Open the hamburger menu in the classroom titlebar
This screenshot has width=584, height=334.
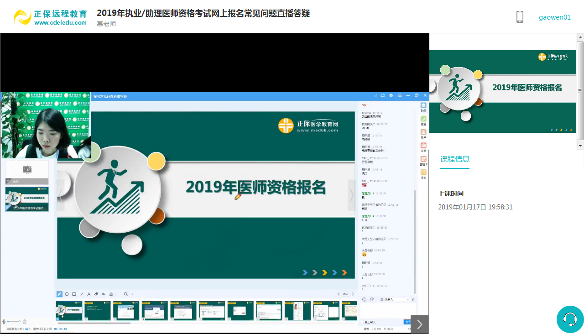tap(400, 95)
